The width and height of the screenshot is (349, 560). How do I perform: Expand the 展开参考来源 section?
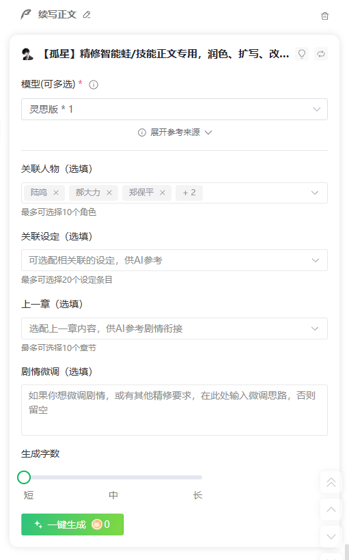click(x=175, y=132)
